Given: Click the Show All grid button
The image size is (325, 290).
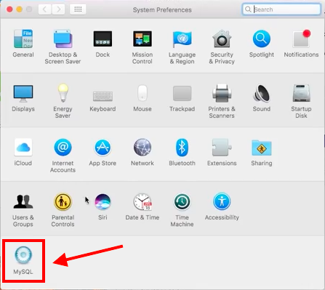Looking at the screenshot, I should (x=78, y=9).
